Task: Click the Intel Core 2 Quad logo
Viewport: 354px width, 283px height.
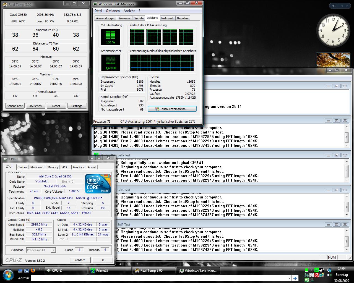Action: [x=98, y=184]
